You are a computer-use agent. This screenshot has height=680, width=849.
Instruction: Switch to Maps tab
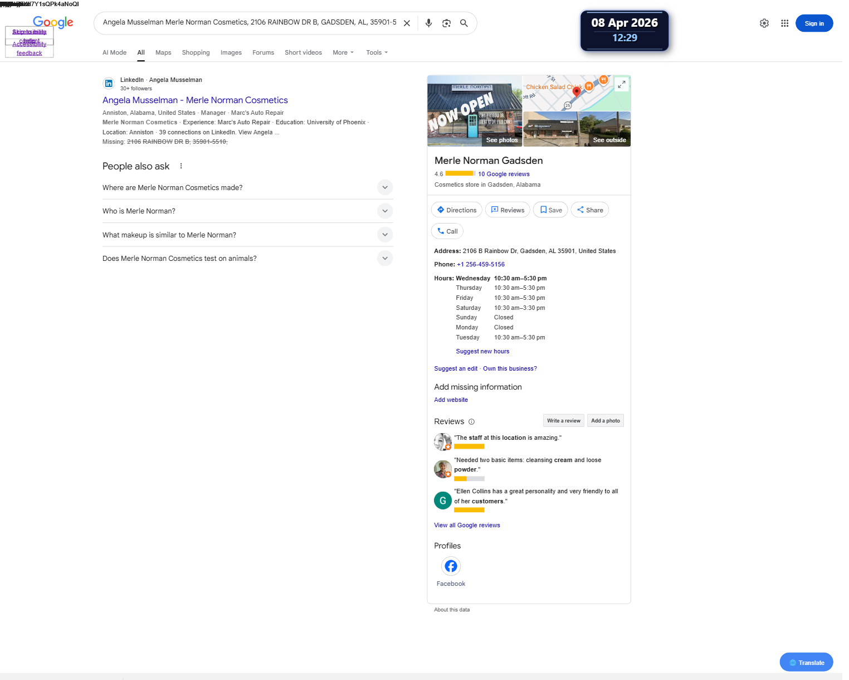click(163, 52)
